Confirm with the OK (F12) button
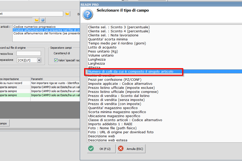This screenshot has width=242, height=161. coord(101,149)
